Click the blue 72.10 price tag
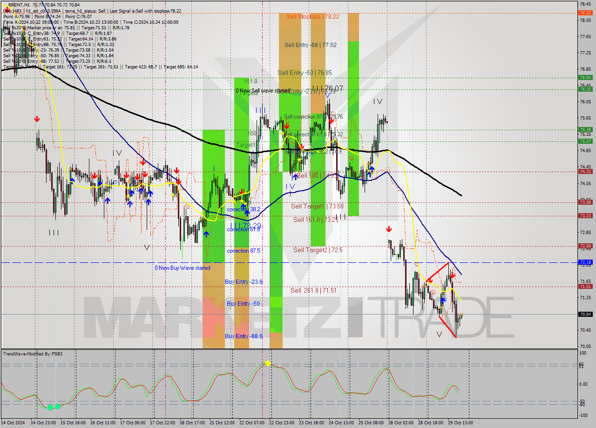The height and width of the screenshot is (428, 596). (585, 262)
